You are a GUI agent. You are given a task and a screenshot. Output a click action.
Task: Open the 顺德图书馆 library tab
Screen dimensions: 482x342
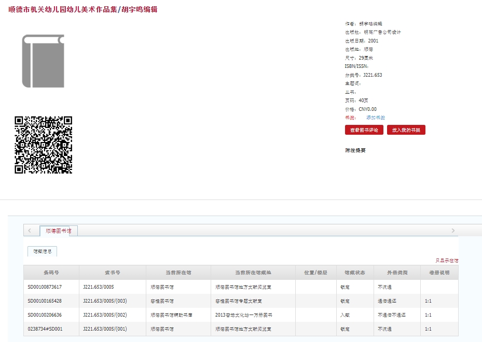[59, 231]
